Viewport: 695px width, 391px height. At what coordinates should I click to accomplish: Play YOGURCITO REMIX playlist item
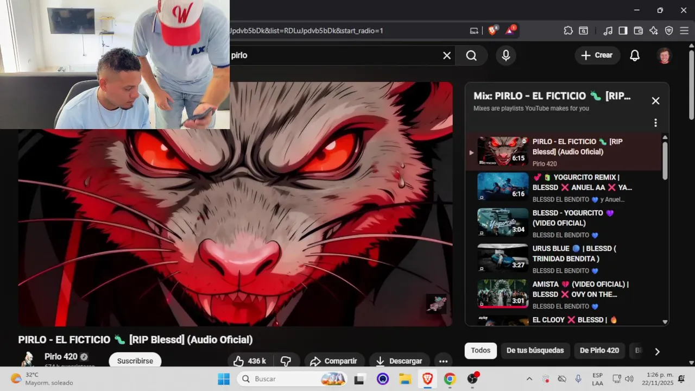click(564, 188)
